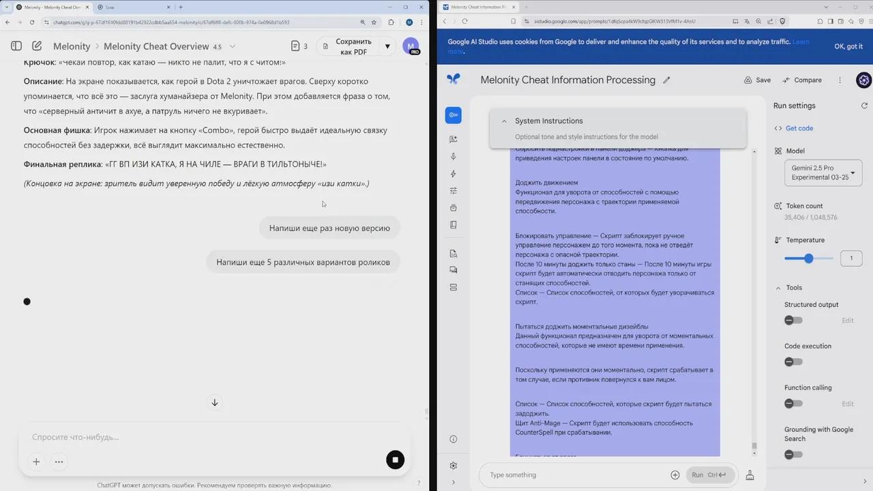Screen dimensions: 873x491
Task: Open dropdown arrow beside Сохранить как PDF
Action: [x=387, y=46]
